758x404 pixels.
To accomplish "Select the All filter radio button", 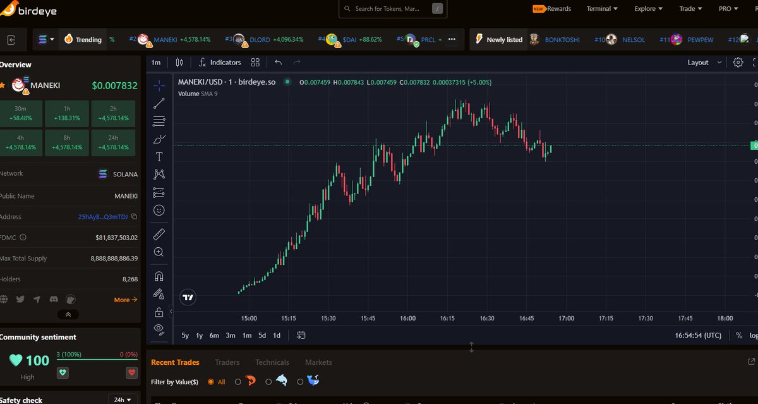I will tap(210, 382).
